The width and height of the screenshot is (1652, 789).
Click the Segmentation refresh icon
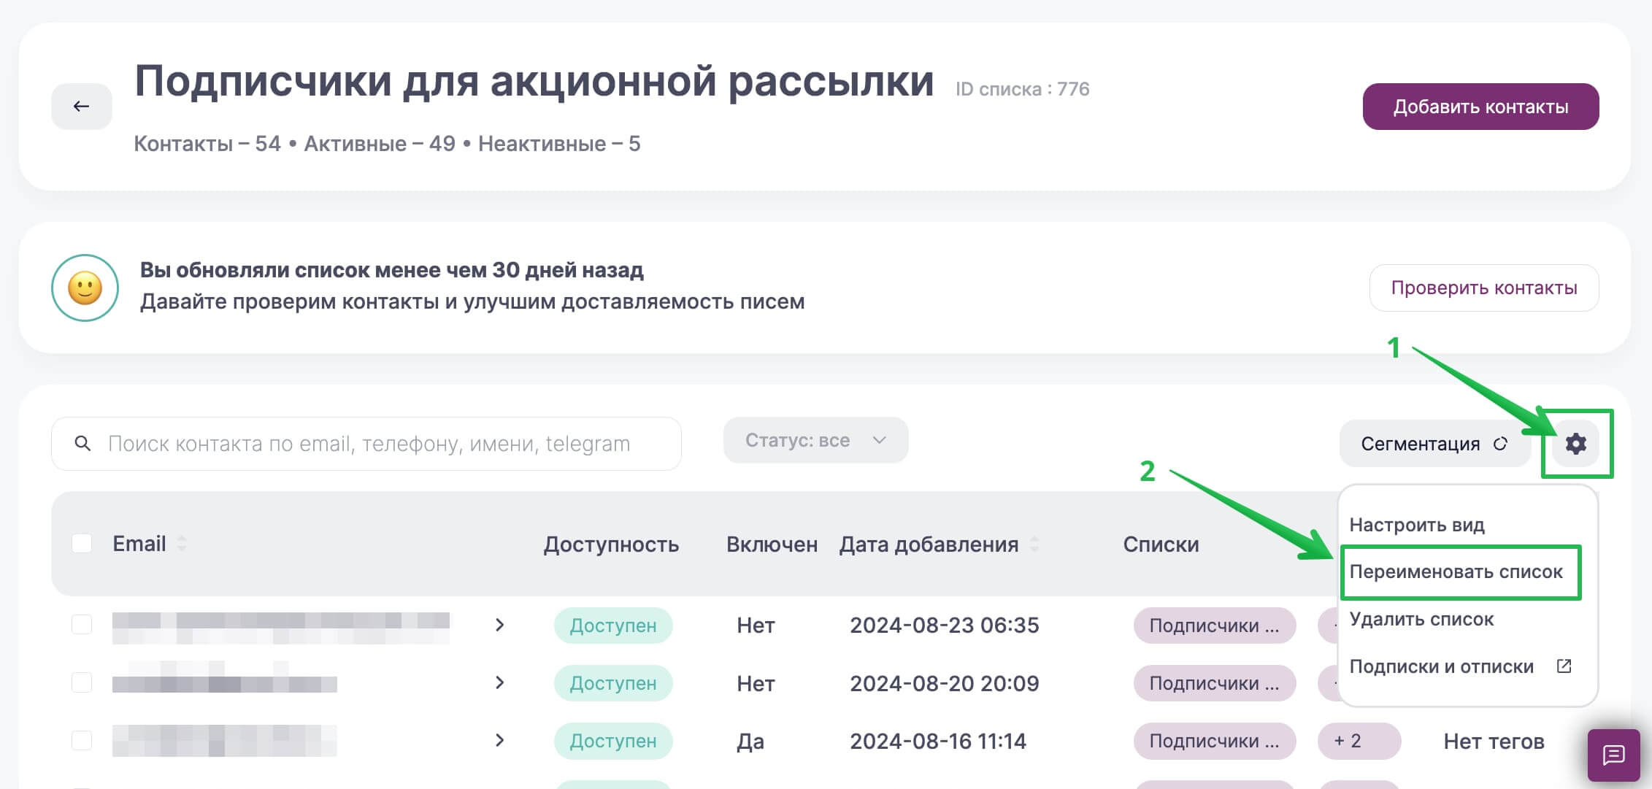(1500, 444)
